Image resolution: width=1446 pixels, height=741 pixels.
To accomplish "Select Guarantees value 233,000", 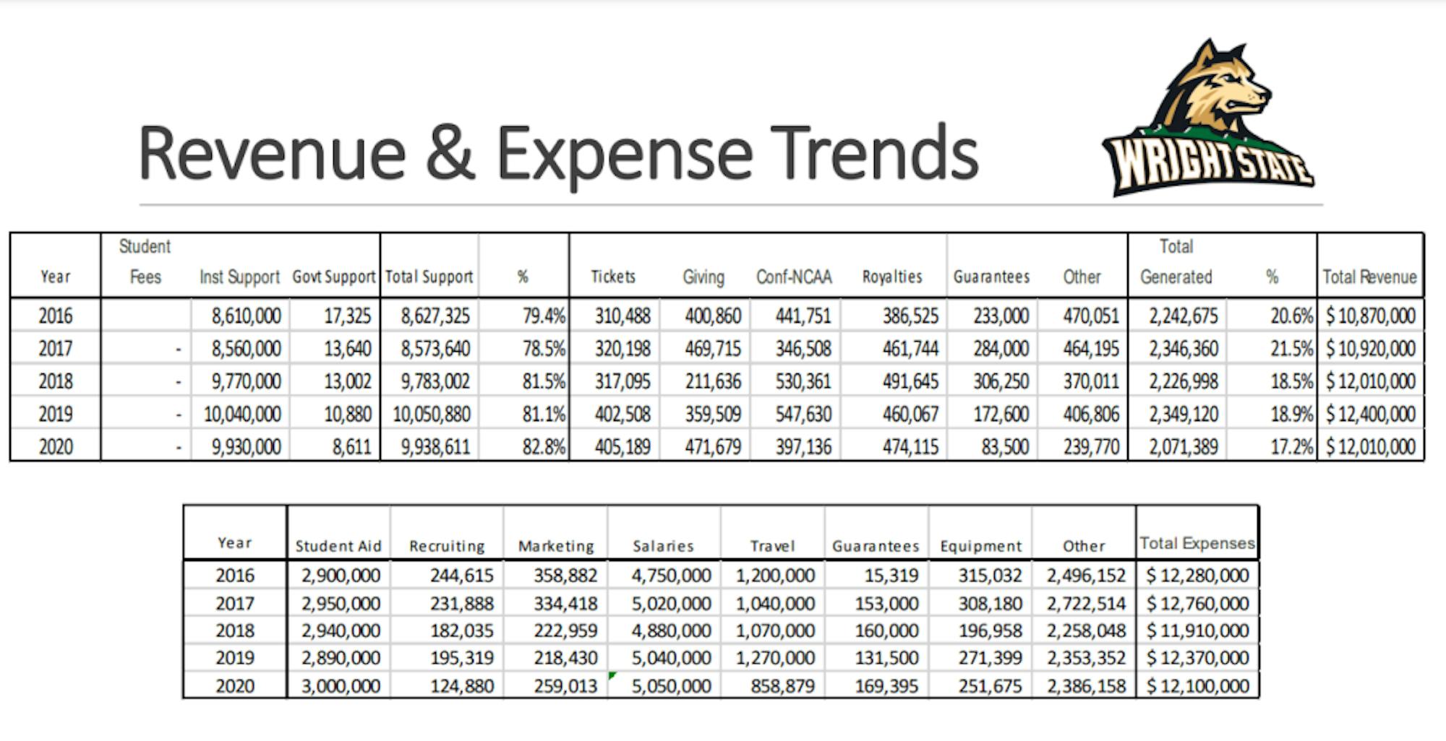I will pyautogui.click(x=1001, y=316).
